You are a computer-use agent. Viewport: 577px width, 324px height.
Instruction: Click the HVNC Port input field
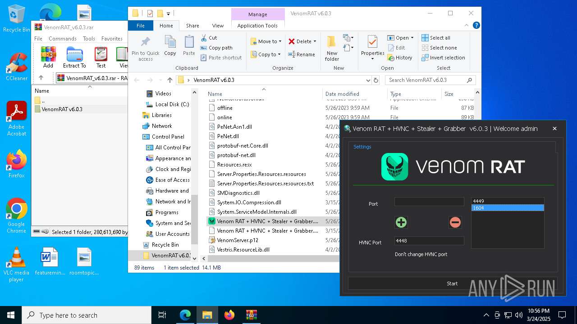point(429,241)
